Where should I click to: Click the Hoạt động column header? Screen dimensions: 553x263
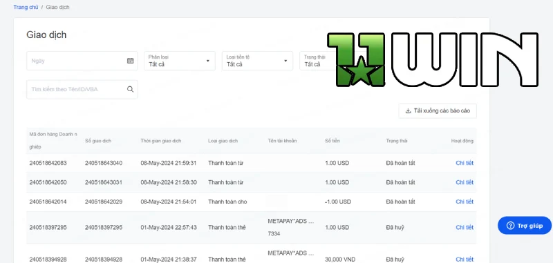click(x=462, y=141)
